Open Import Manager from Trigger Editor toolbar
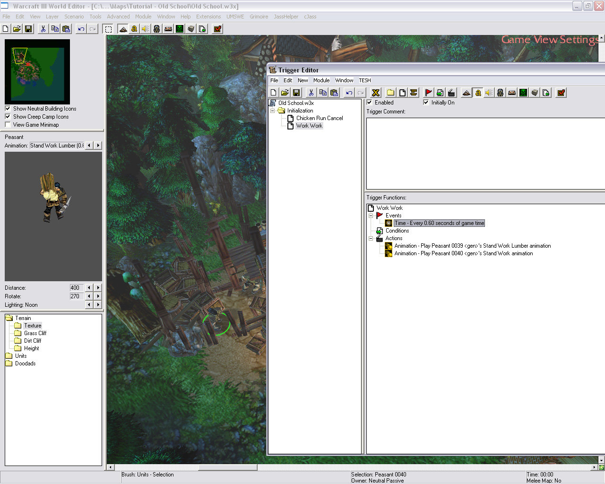The width and height of the screenshot is (605, 484). point(546,93)
